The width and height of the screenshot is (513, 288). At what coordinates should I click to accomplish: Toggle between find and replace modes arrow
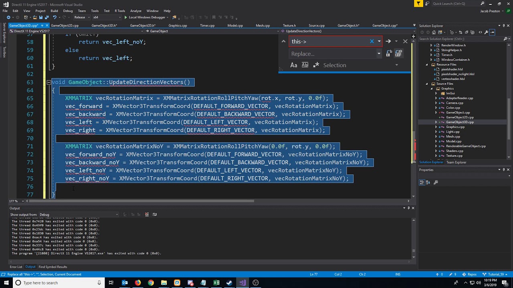(283, 41)
